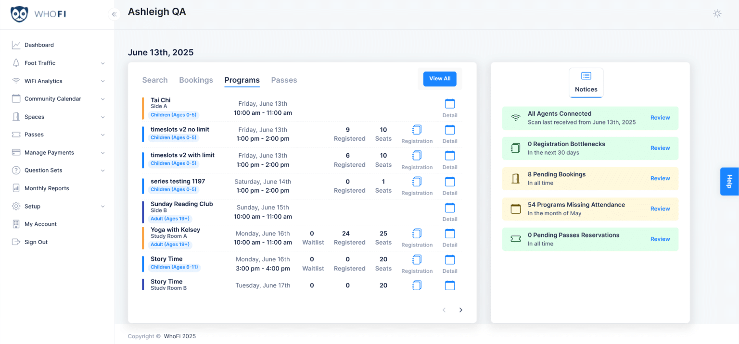
Task: Open the Dashboard from the sidebar
Action: point(15,45)
